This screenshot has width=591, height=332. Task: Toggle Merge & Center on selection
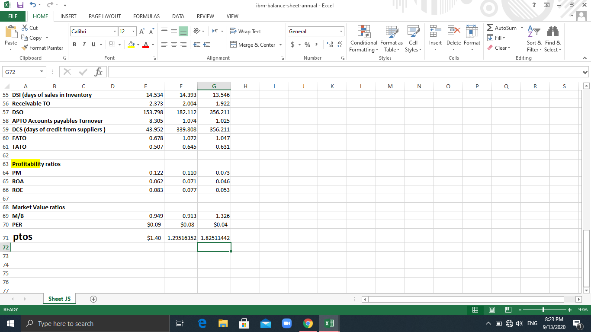[x=253, y=45]
